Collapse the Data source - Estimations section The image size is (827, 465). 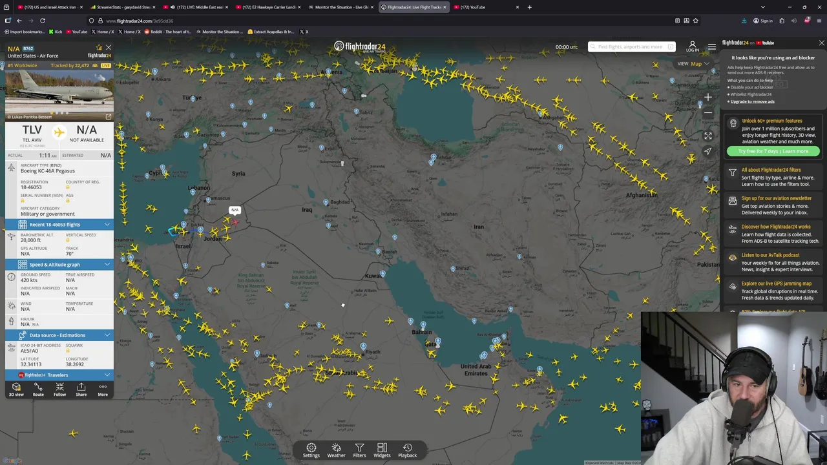(59, 335)
